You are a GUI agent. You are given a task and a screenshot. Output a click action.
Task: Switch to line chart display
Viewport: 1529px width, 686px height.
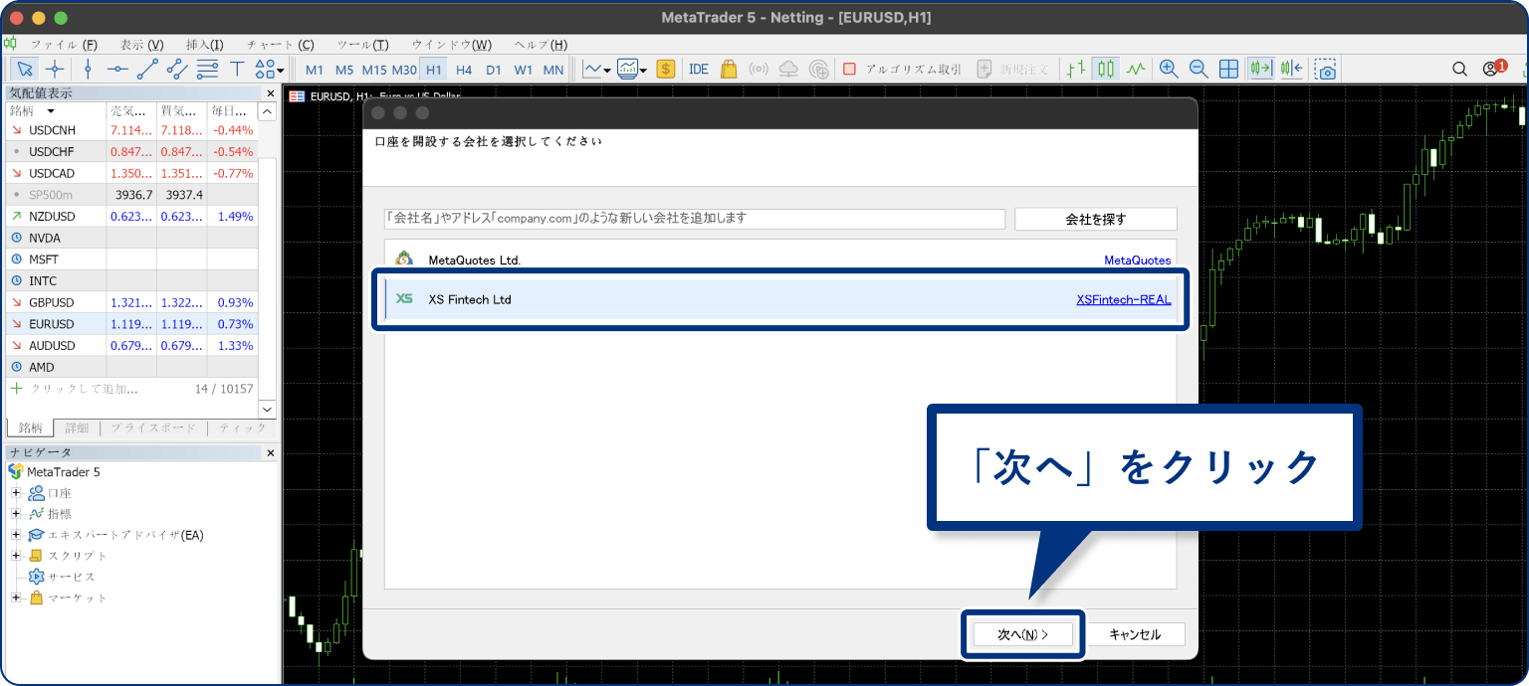coord(1136,69)
